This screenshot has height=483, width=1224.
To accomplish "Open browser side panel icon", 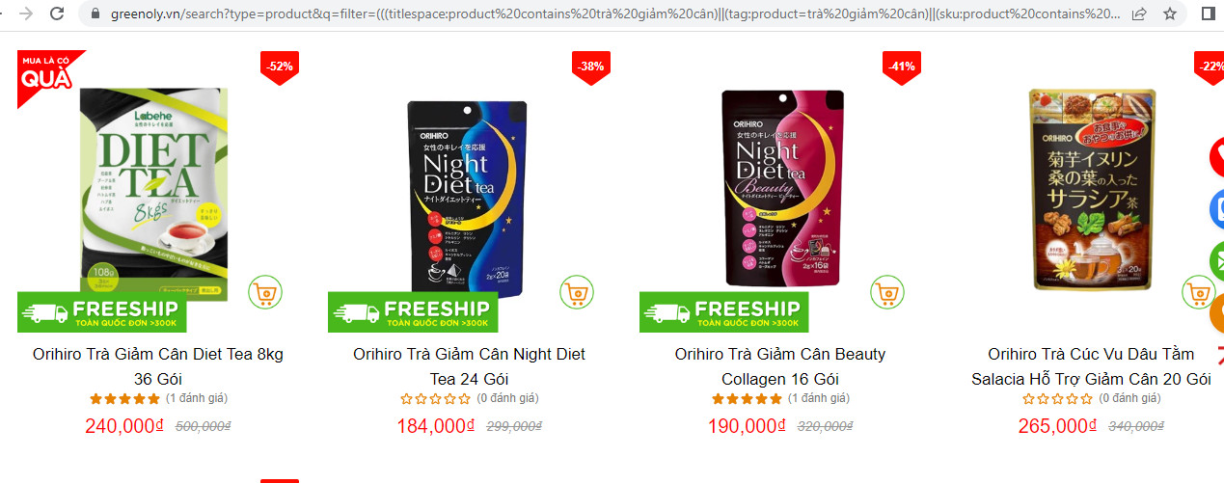I will (x=1209, y=13).
